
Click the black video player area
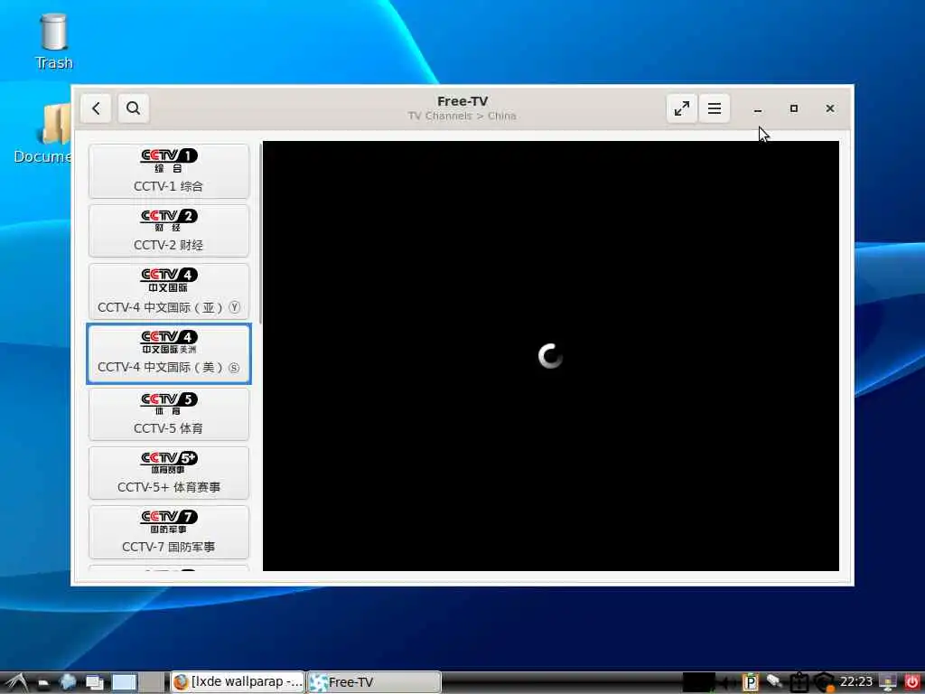pos(550,356)
